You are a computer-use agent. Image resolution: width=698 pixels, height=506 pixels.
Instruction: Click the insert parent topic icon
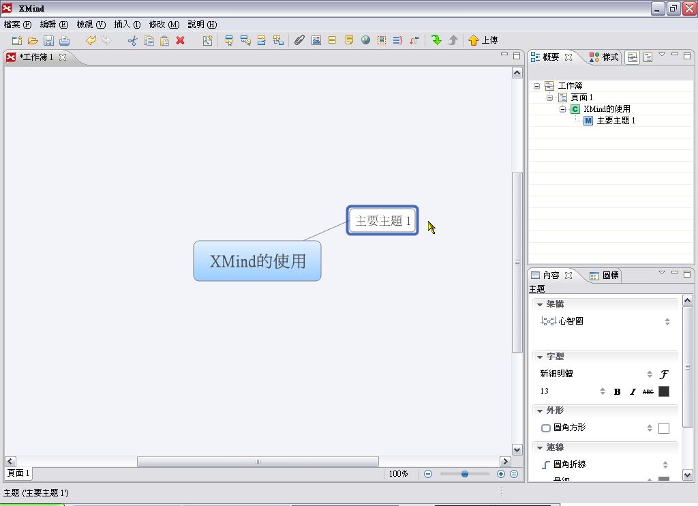click(x=278, y=40)
